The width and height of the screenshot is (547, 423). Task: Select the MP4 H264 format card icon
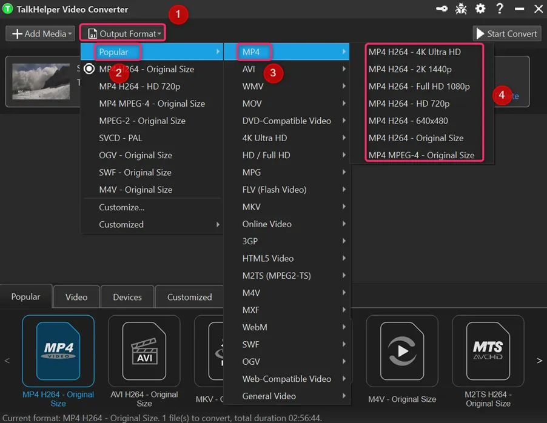coord(58,351)
